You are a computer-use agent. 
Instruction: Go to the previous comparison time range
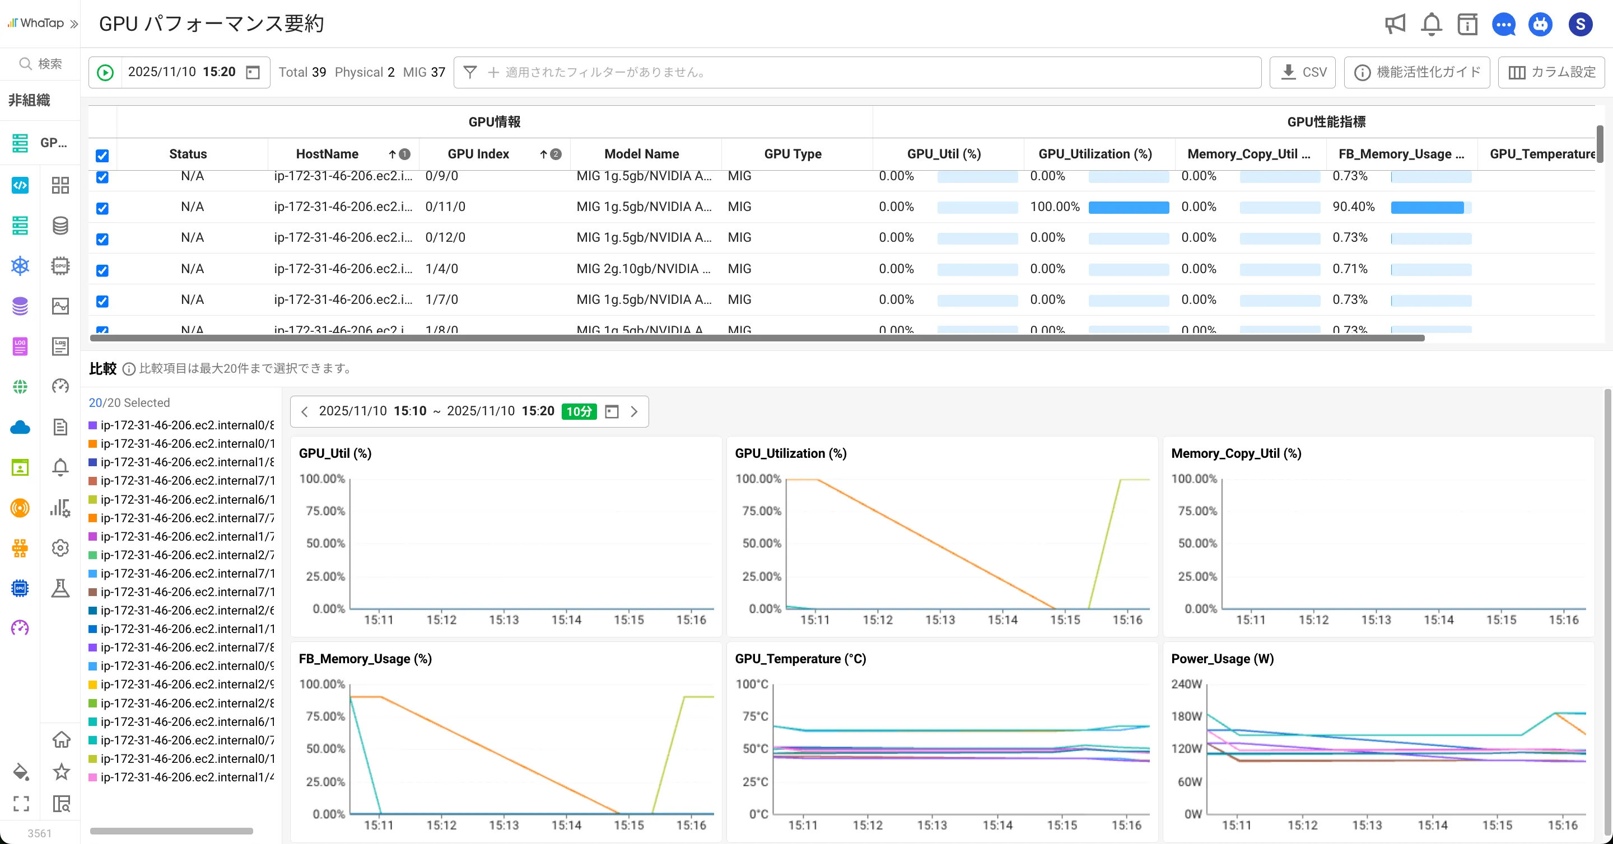(304, 412)
